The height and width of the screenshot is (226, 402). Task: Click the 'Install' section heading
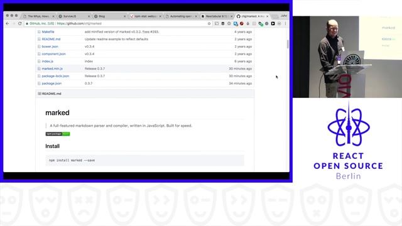[52, 146]
